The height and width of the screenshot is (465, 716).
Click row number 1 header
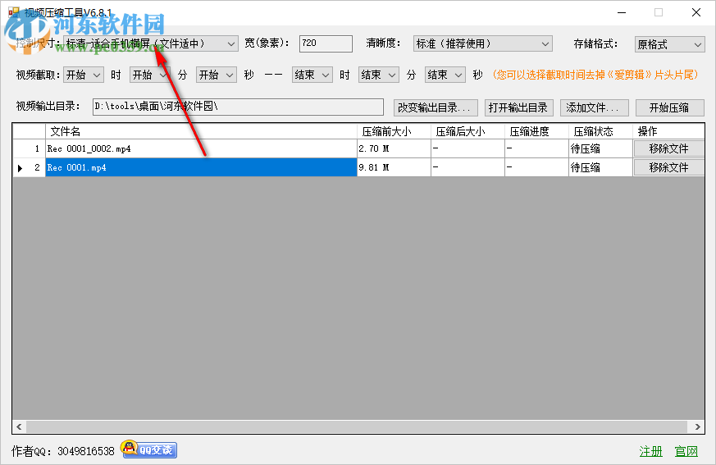[x=29, y=148]
